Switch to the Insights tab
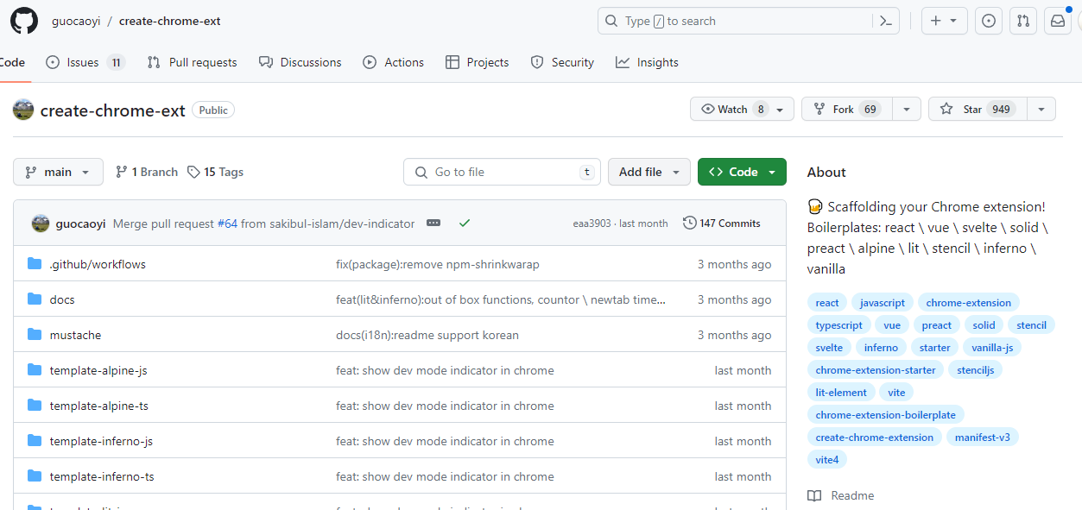The image size is (1082, 510). pyautogui.click(x=647, y=62)
